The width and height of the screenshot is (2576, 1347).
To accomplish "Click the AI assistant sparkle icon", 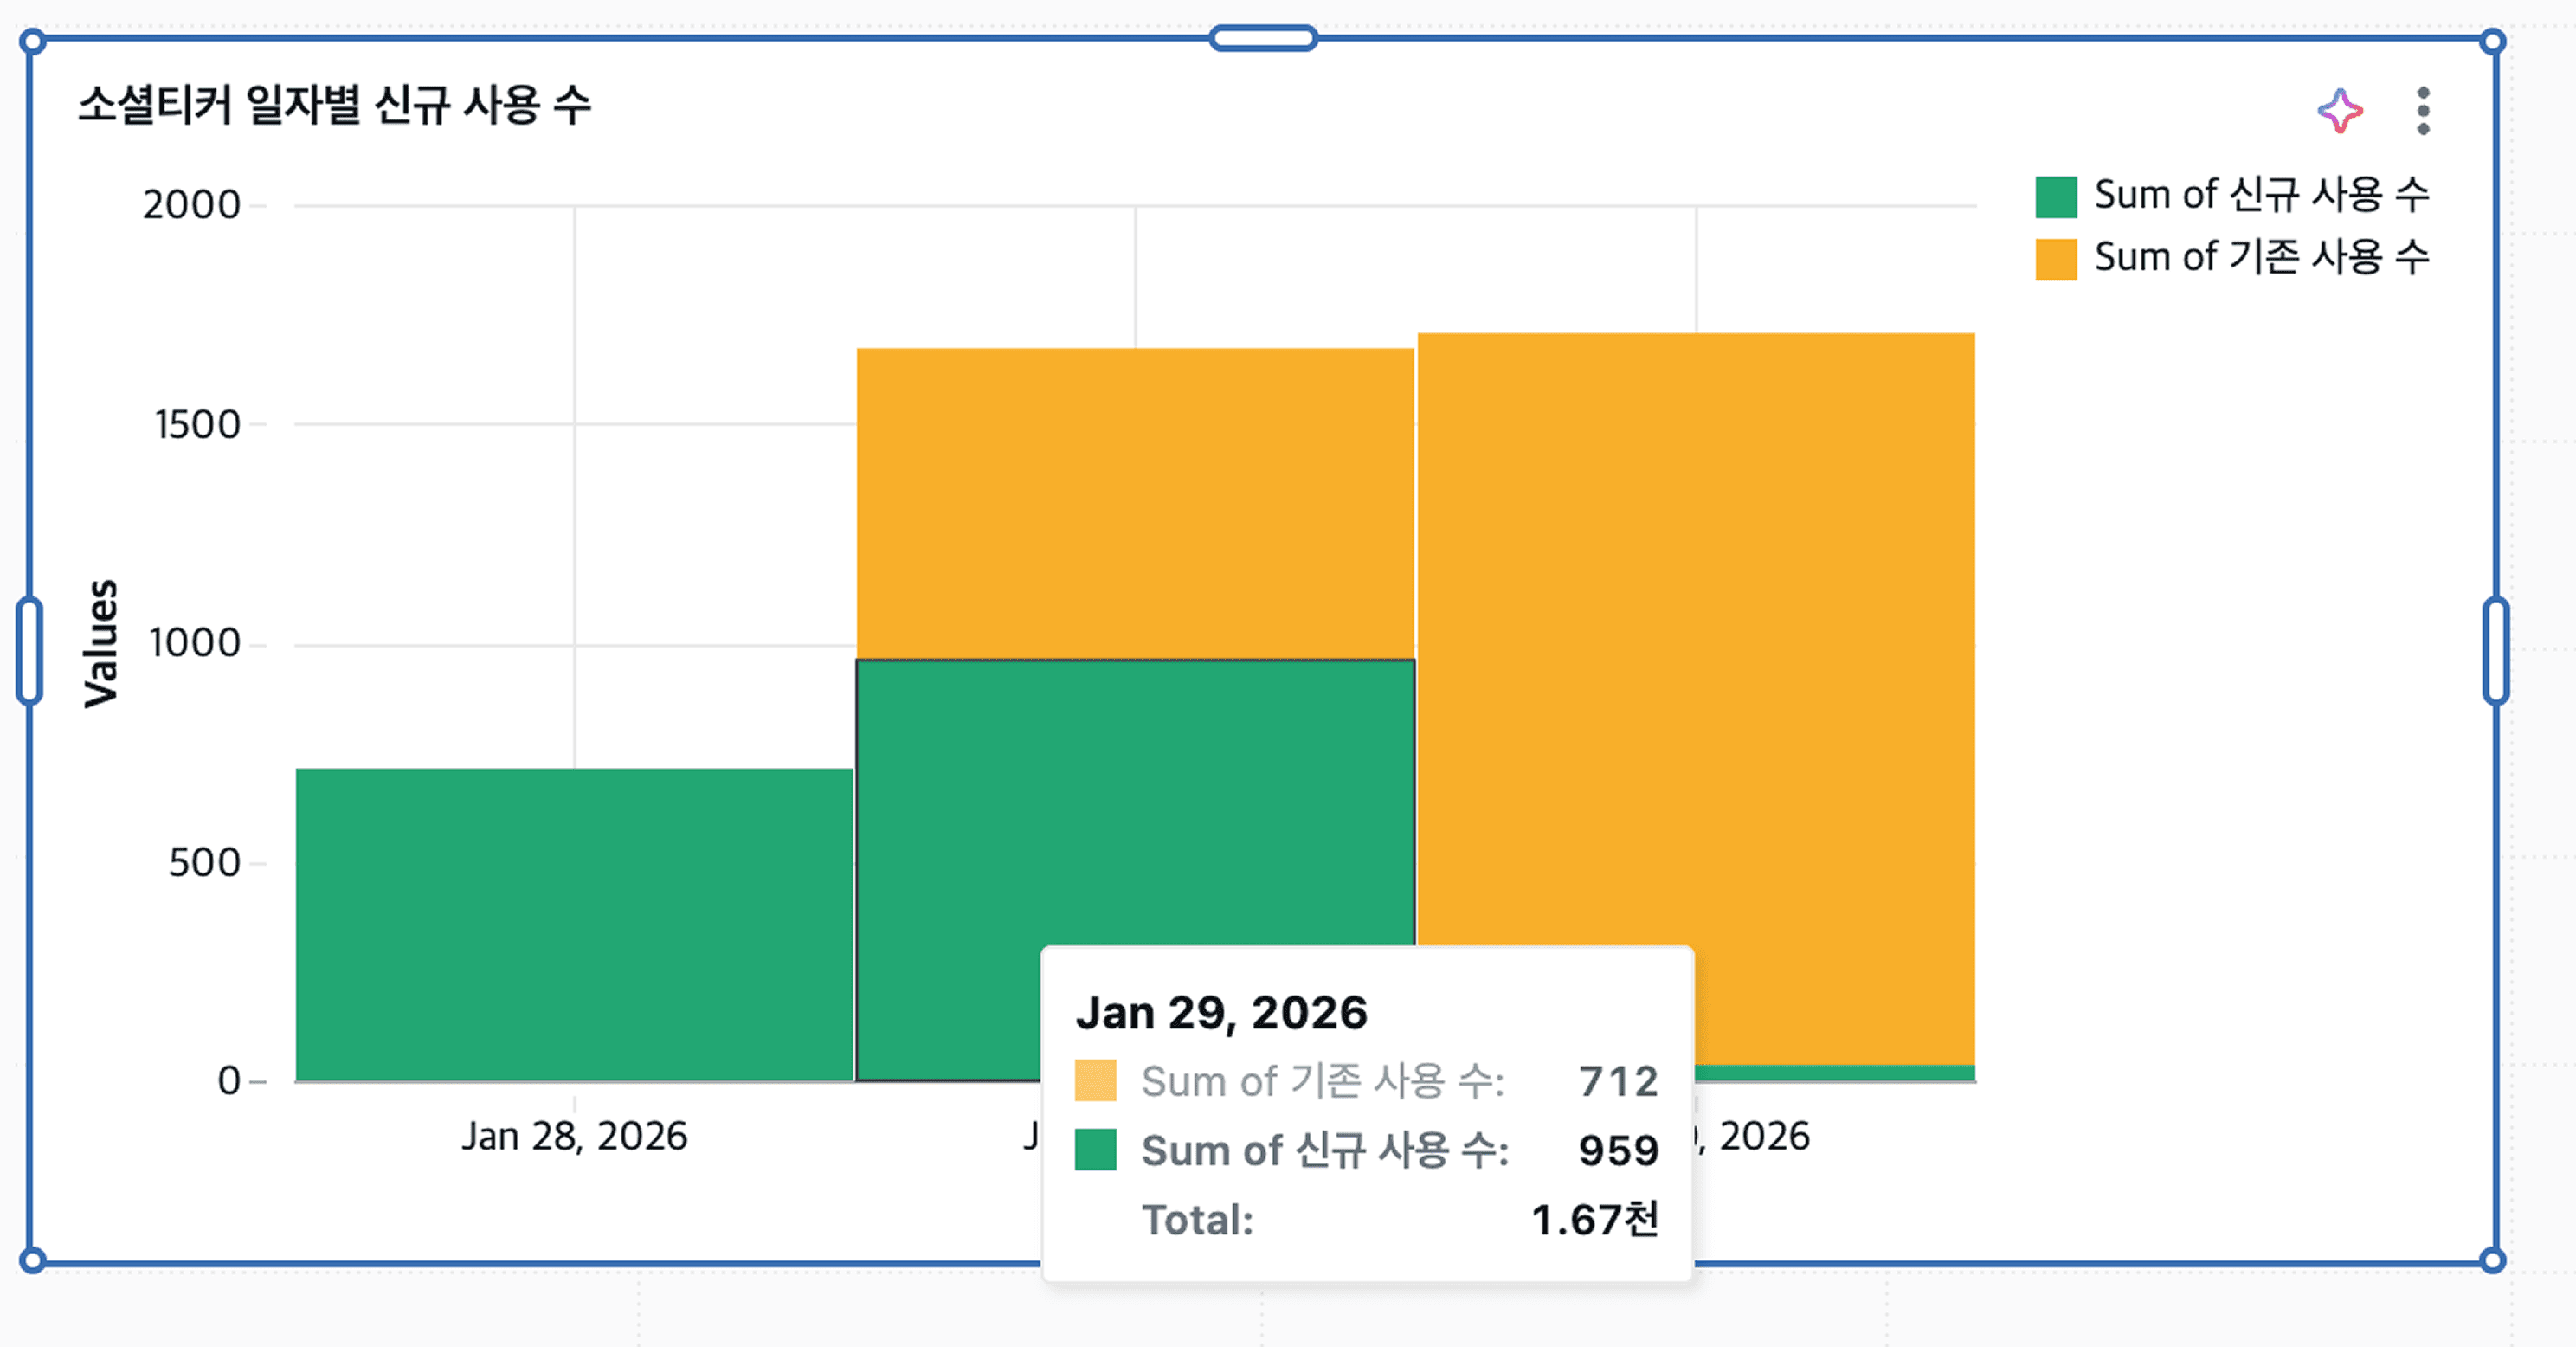I will [2340, 110].
